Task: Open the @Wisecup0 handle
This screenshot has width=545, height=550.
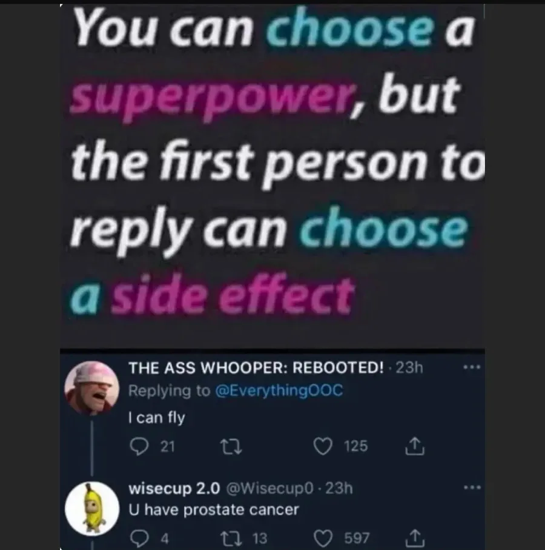Action: 269,488
